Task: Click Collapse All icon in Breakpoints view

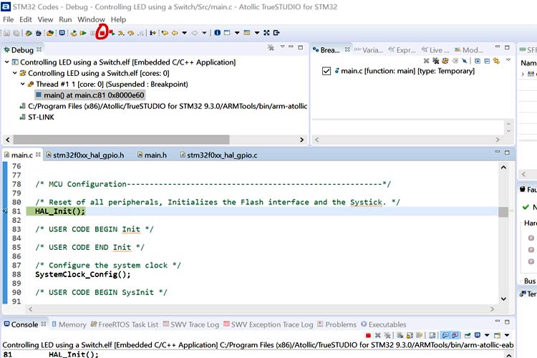Action: (487, 61)
